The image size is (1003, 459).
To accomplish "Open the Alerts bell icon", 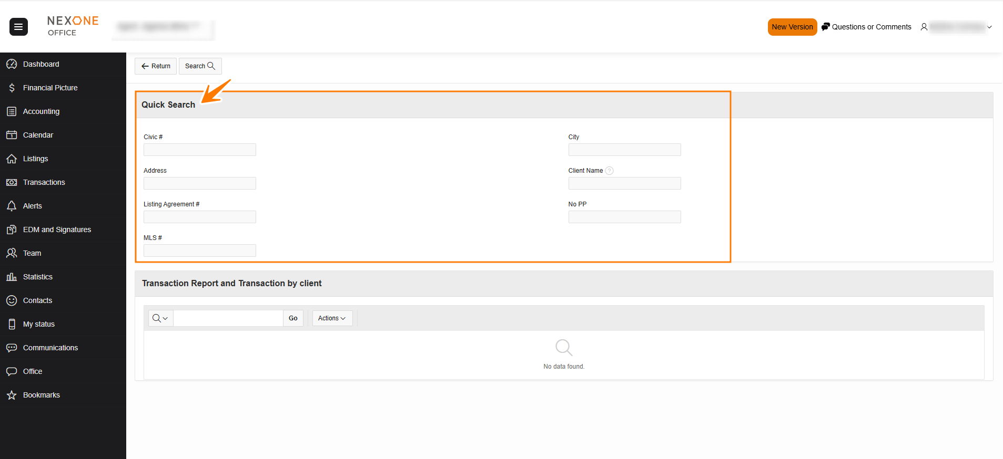I will coord(12,206).
